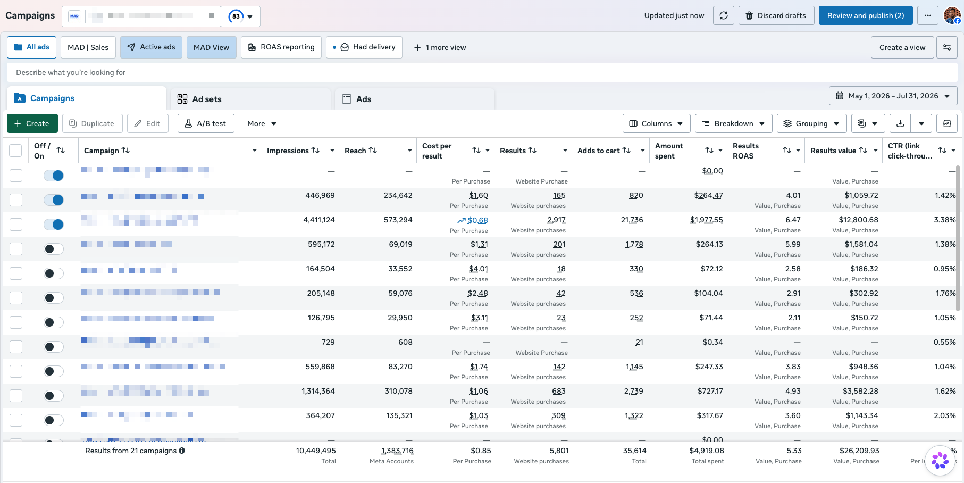Open the view settings sliders icon
964x483 pixels.
click(947, 47)
